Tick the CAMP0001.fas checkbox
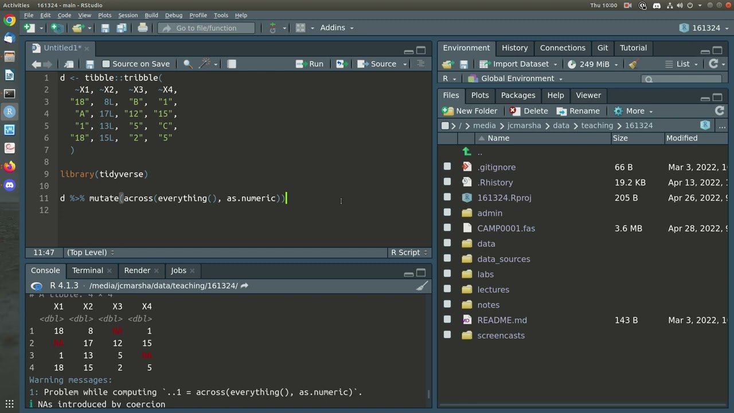This screenshot has height=413, width=734. pos(447,228)
